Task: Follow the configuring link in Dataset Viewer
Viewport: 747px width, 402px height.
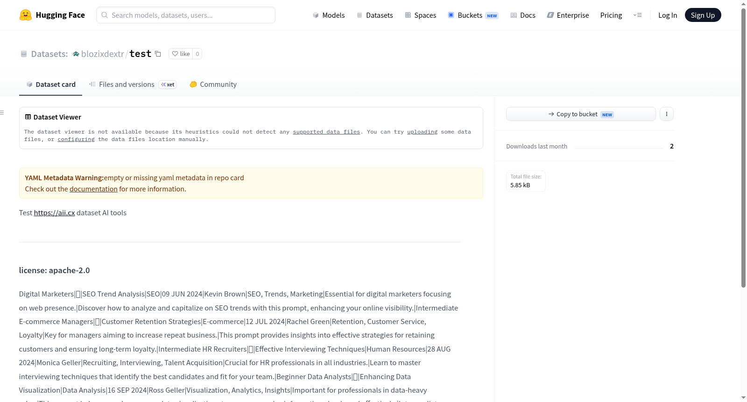Action: pos(76,139)
